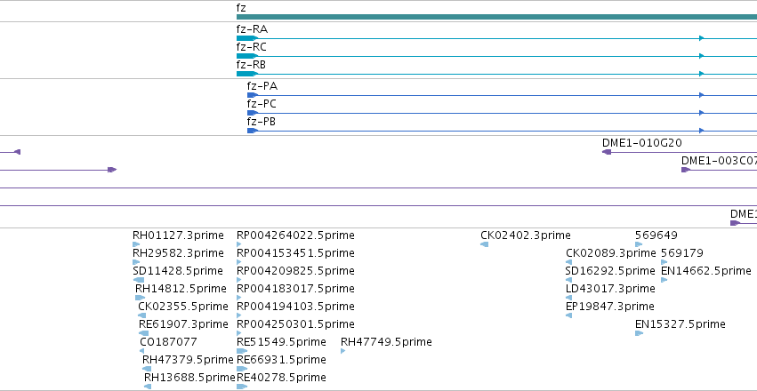Click the fz-PC protein feature label

click(x=262, y=104)
